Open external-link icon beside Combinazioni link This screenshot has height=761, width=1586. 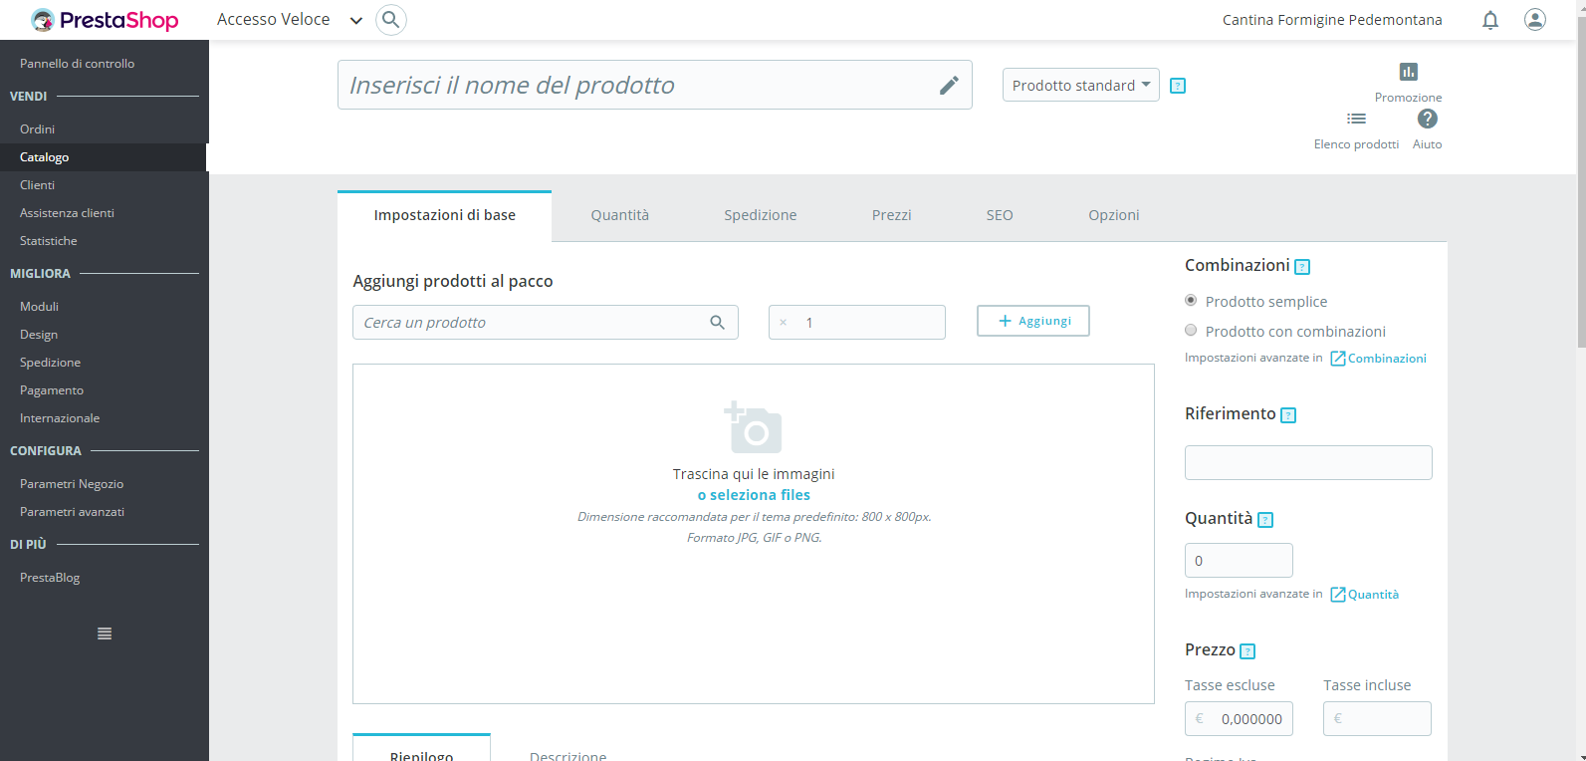[x=1338, y=359]
